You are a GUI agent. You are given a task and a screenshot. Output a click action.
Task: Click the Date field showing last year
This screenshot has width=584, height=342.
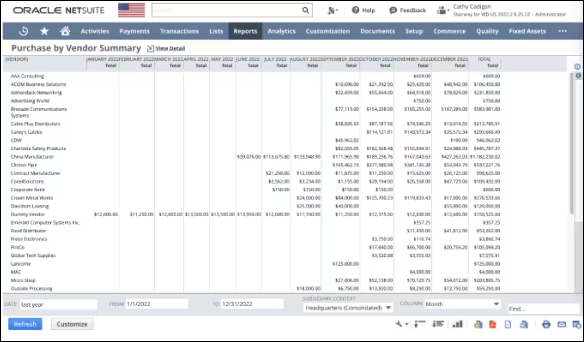tap(58, 305)
